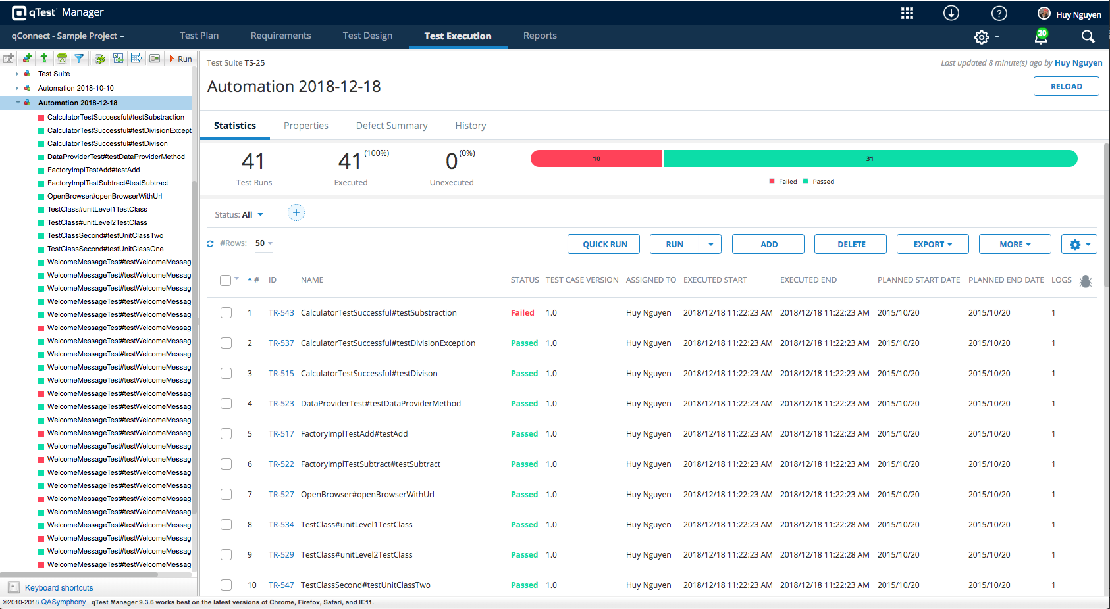Click the recycle bin icon in tree toolbar
This screenshot has height=609, width=1110.
pyautogui.click(x=62, y=59)
